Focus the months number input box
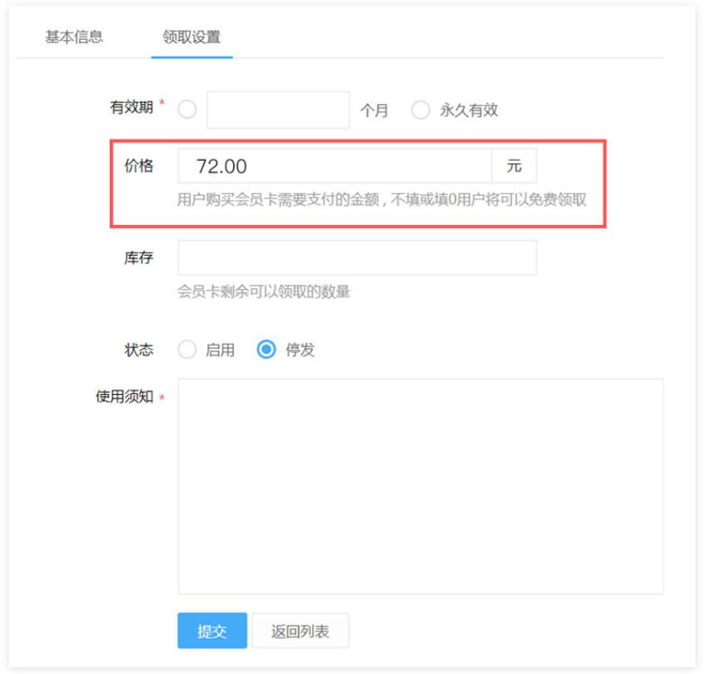708x674 pixels. pos(278,110)
